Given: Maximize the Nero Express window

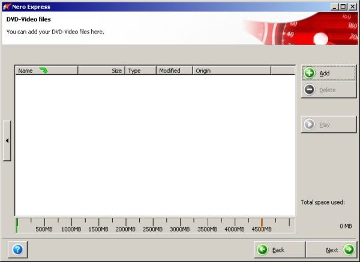Looking at the screenshot, I should coord(343,7).
